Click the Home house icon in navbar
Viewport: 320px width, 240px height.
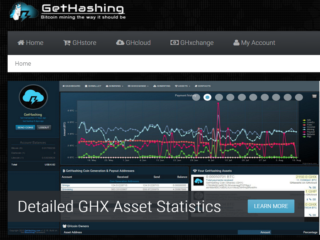(21, 43)
